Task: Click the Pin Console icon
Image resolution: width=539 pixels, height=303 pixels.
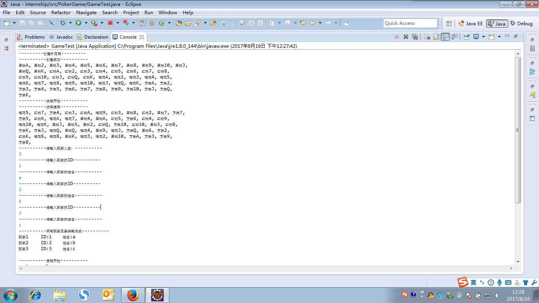Action: tap(467, 37)
